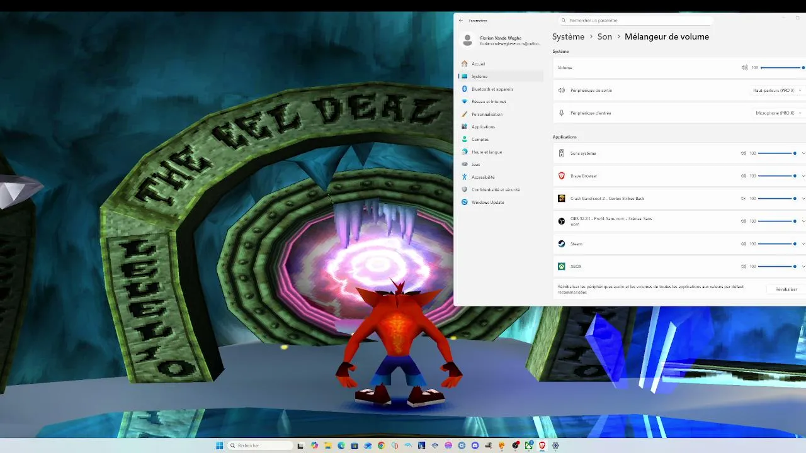This screenshot has width=806, height=453.
Task: Open Comptes in the Settings sidebar
Action: coord(501,139)
